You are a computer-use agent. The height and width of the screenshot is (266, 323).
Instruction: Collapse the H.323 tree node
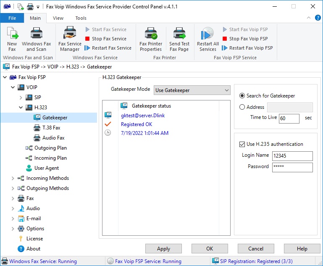tap(21, 108)
